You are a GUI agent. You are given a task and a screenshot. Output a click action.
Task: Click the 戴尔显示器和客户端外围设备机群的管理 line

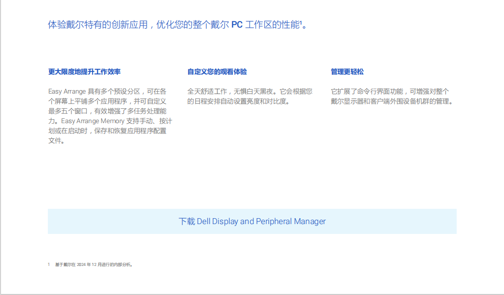(392, 101)
